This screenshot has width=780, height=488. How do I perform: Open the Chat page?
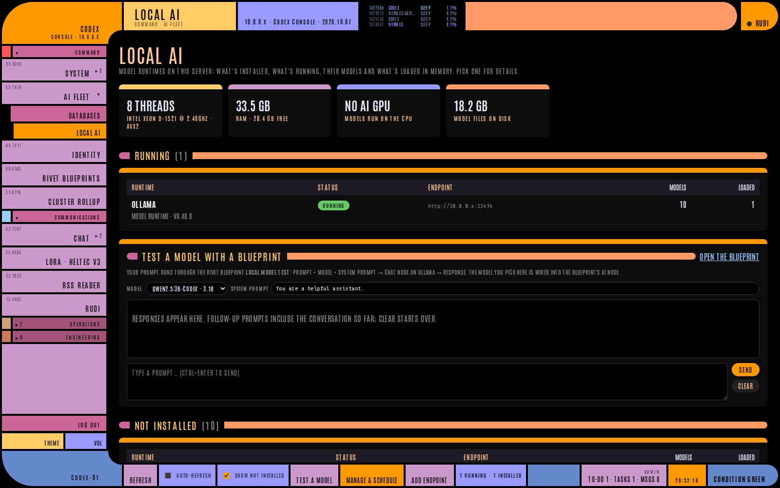54,235
